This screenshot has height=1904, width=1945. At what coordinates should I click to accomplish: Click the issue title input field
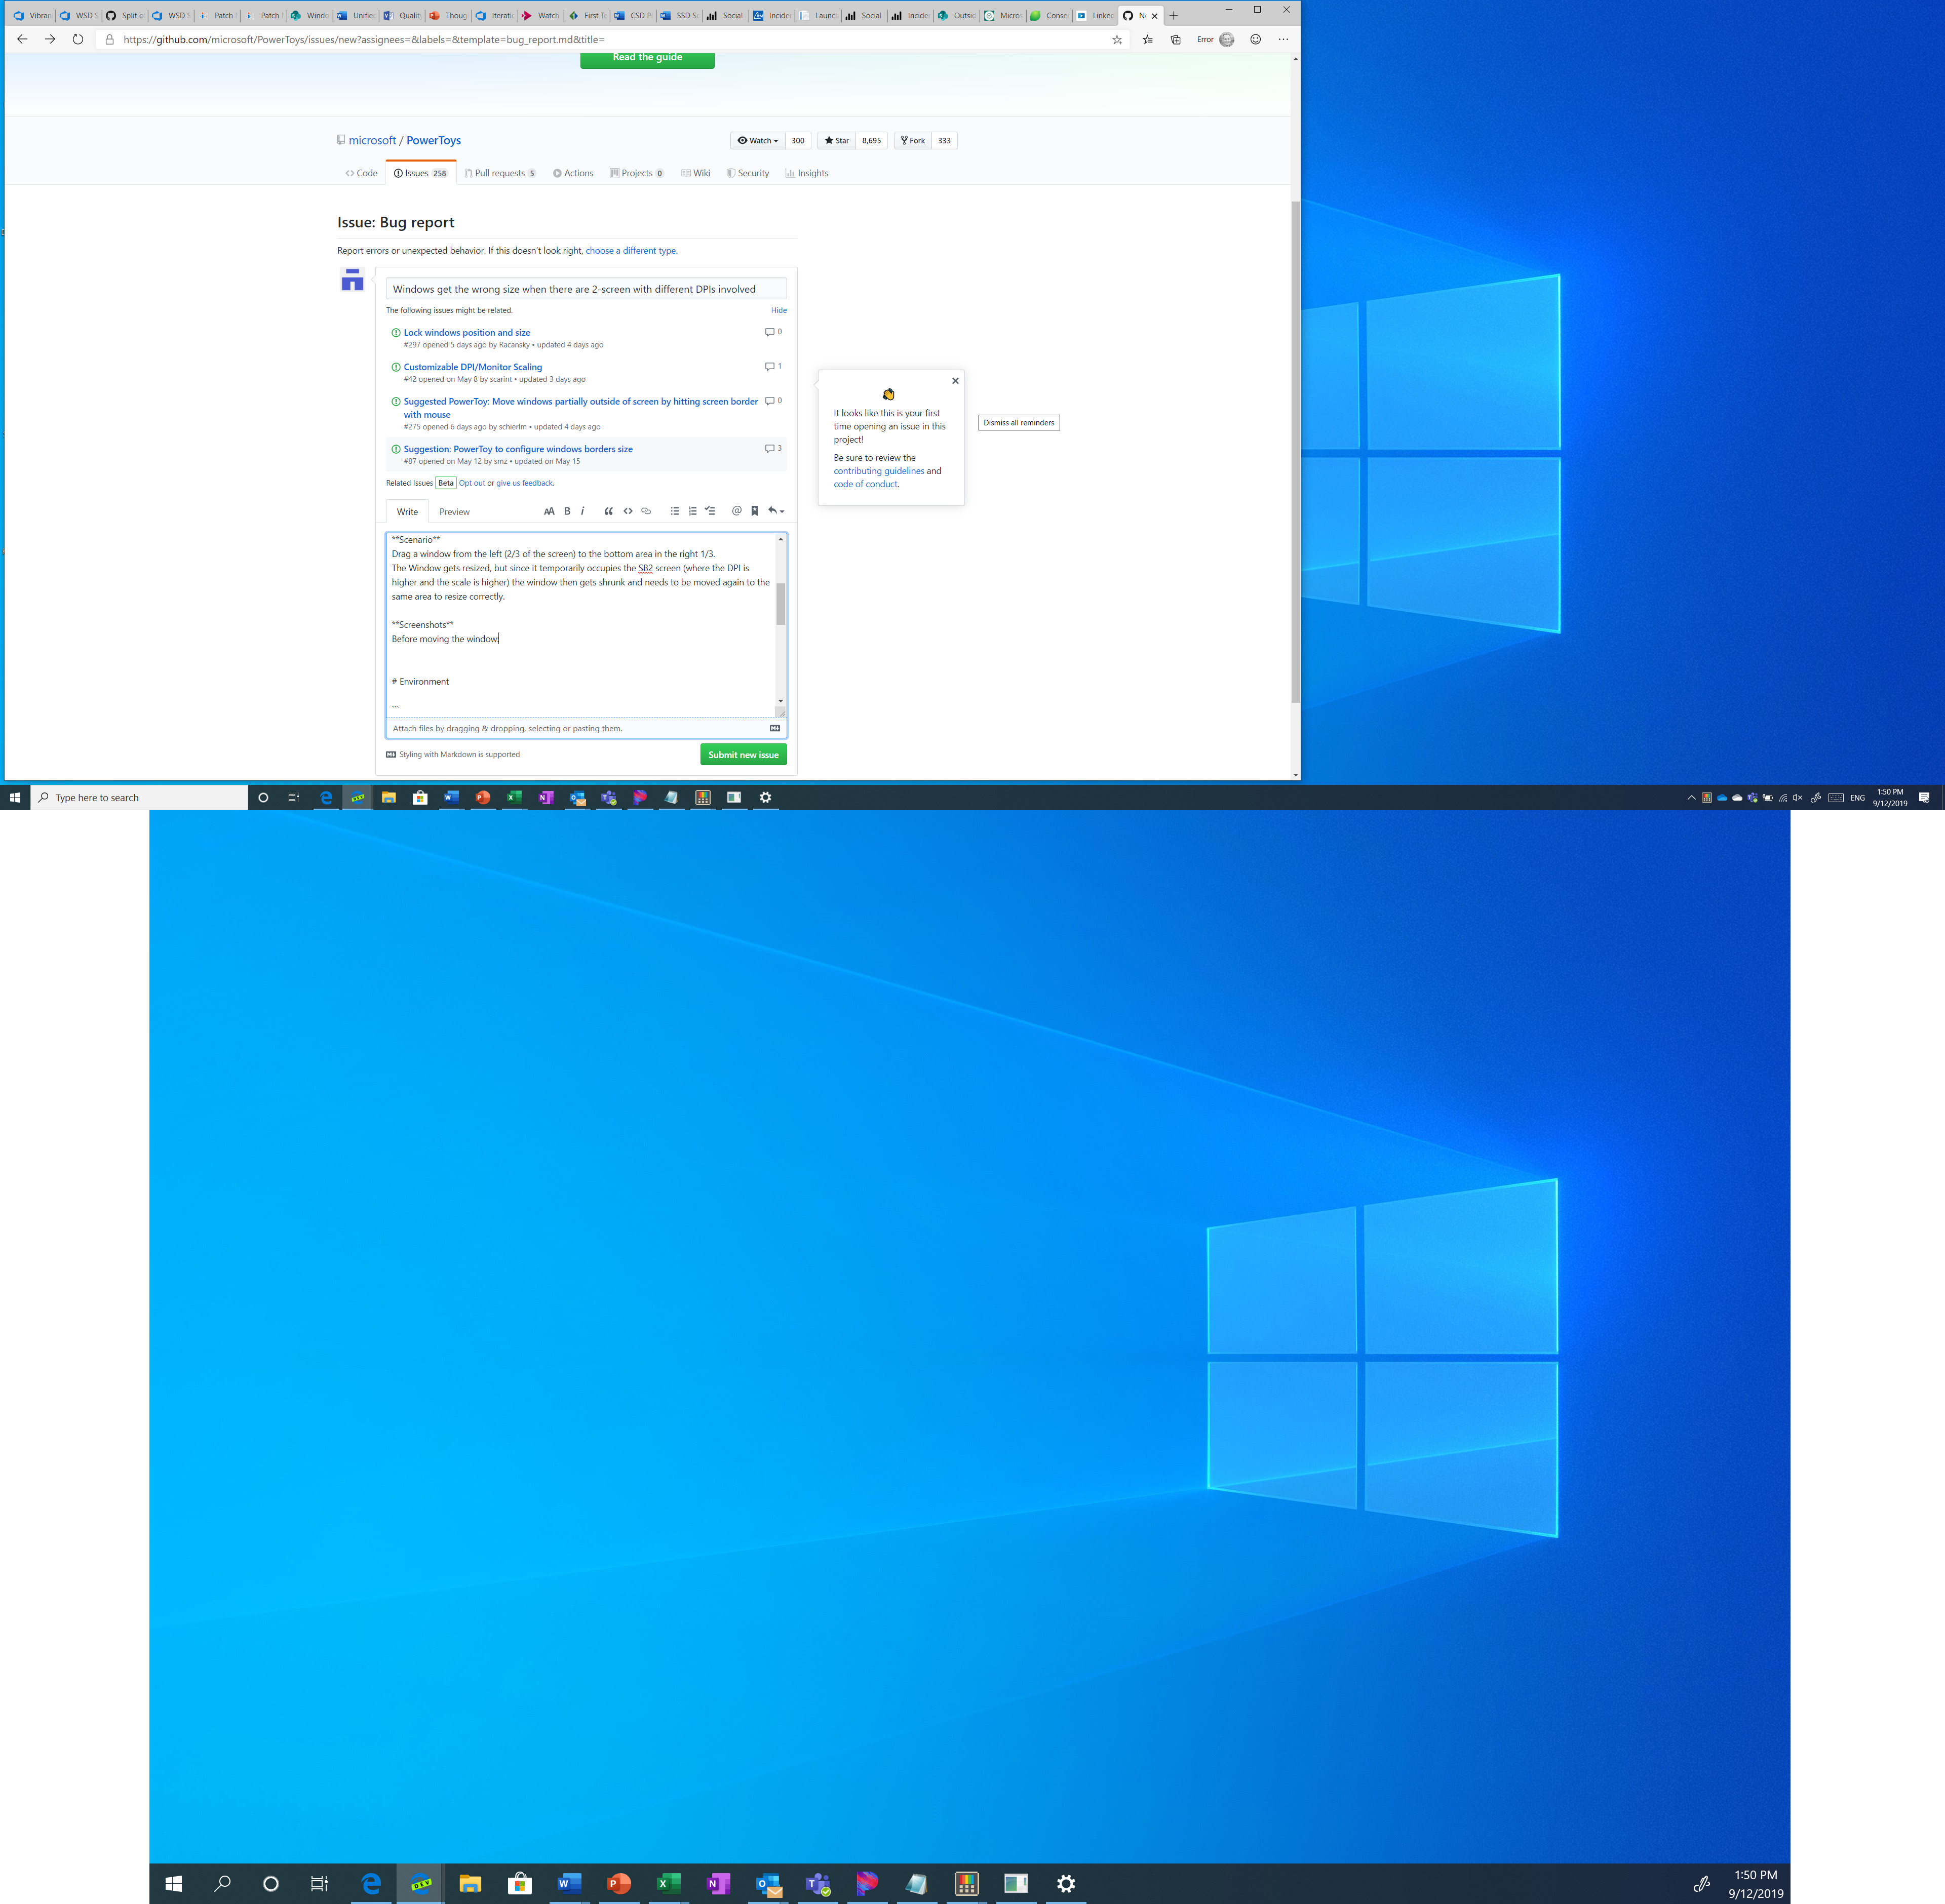tap(586, 289)
